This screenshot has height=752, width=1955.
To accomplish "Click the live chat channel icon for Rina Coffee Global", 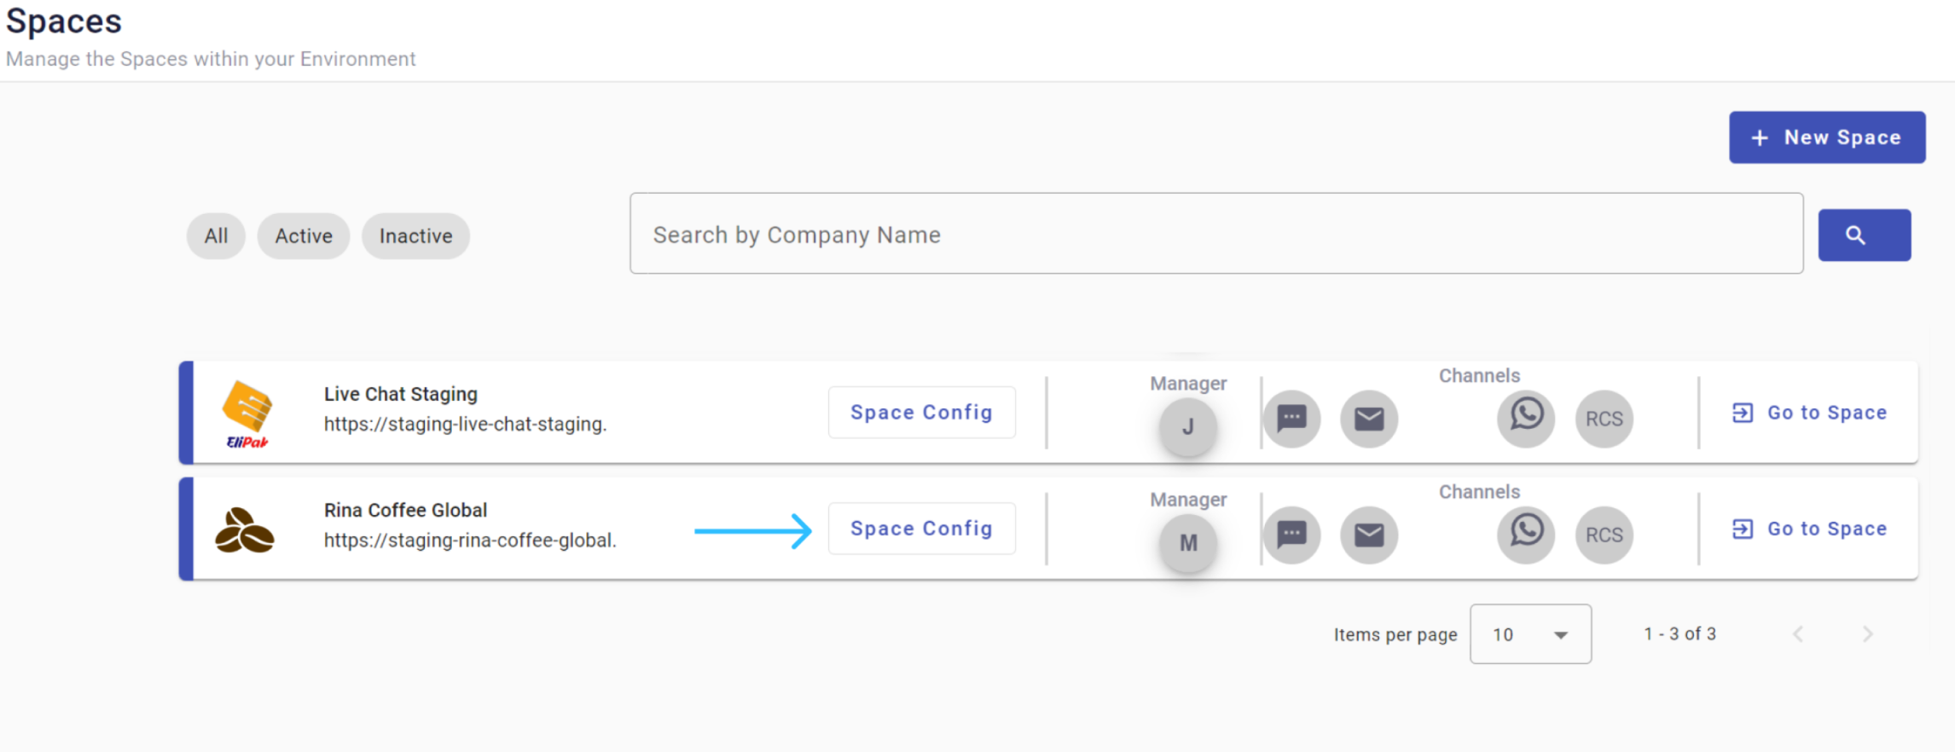I will point(1291,535).
